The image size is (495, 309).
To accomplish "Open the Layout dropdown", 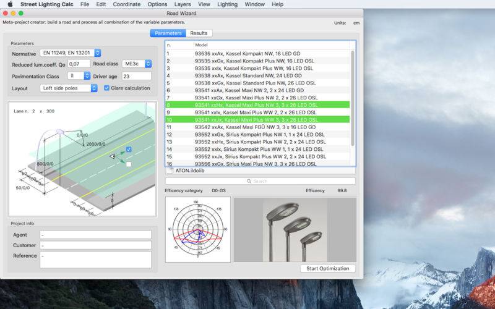I will (x=69, y=88).
